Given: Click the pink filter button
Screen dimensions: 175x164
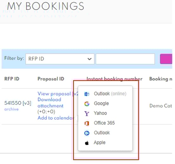Looking at the screenshot, I should pos(166,59).
